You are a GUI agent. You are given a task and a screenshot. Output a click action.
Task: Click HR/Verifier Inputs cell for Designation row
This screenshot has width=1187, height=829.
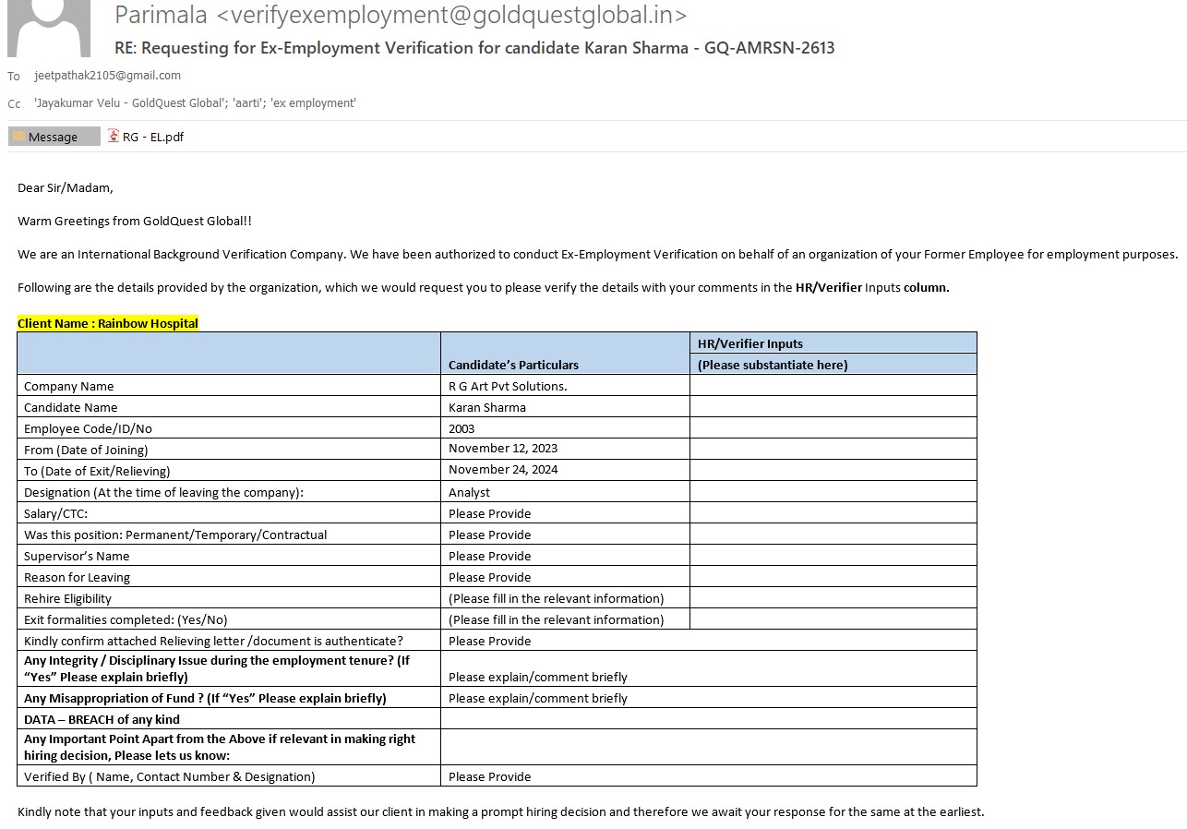[x=833, y=492]
